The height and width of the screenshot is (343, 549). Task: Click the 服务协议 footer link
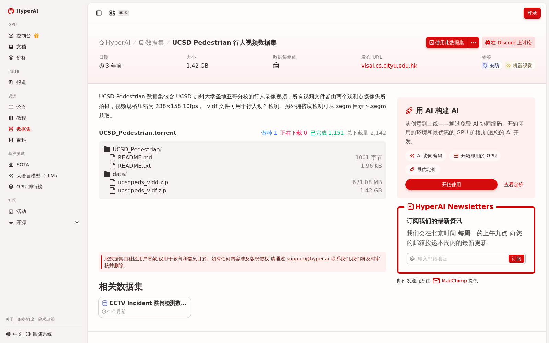[26, 319]
